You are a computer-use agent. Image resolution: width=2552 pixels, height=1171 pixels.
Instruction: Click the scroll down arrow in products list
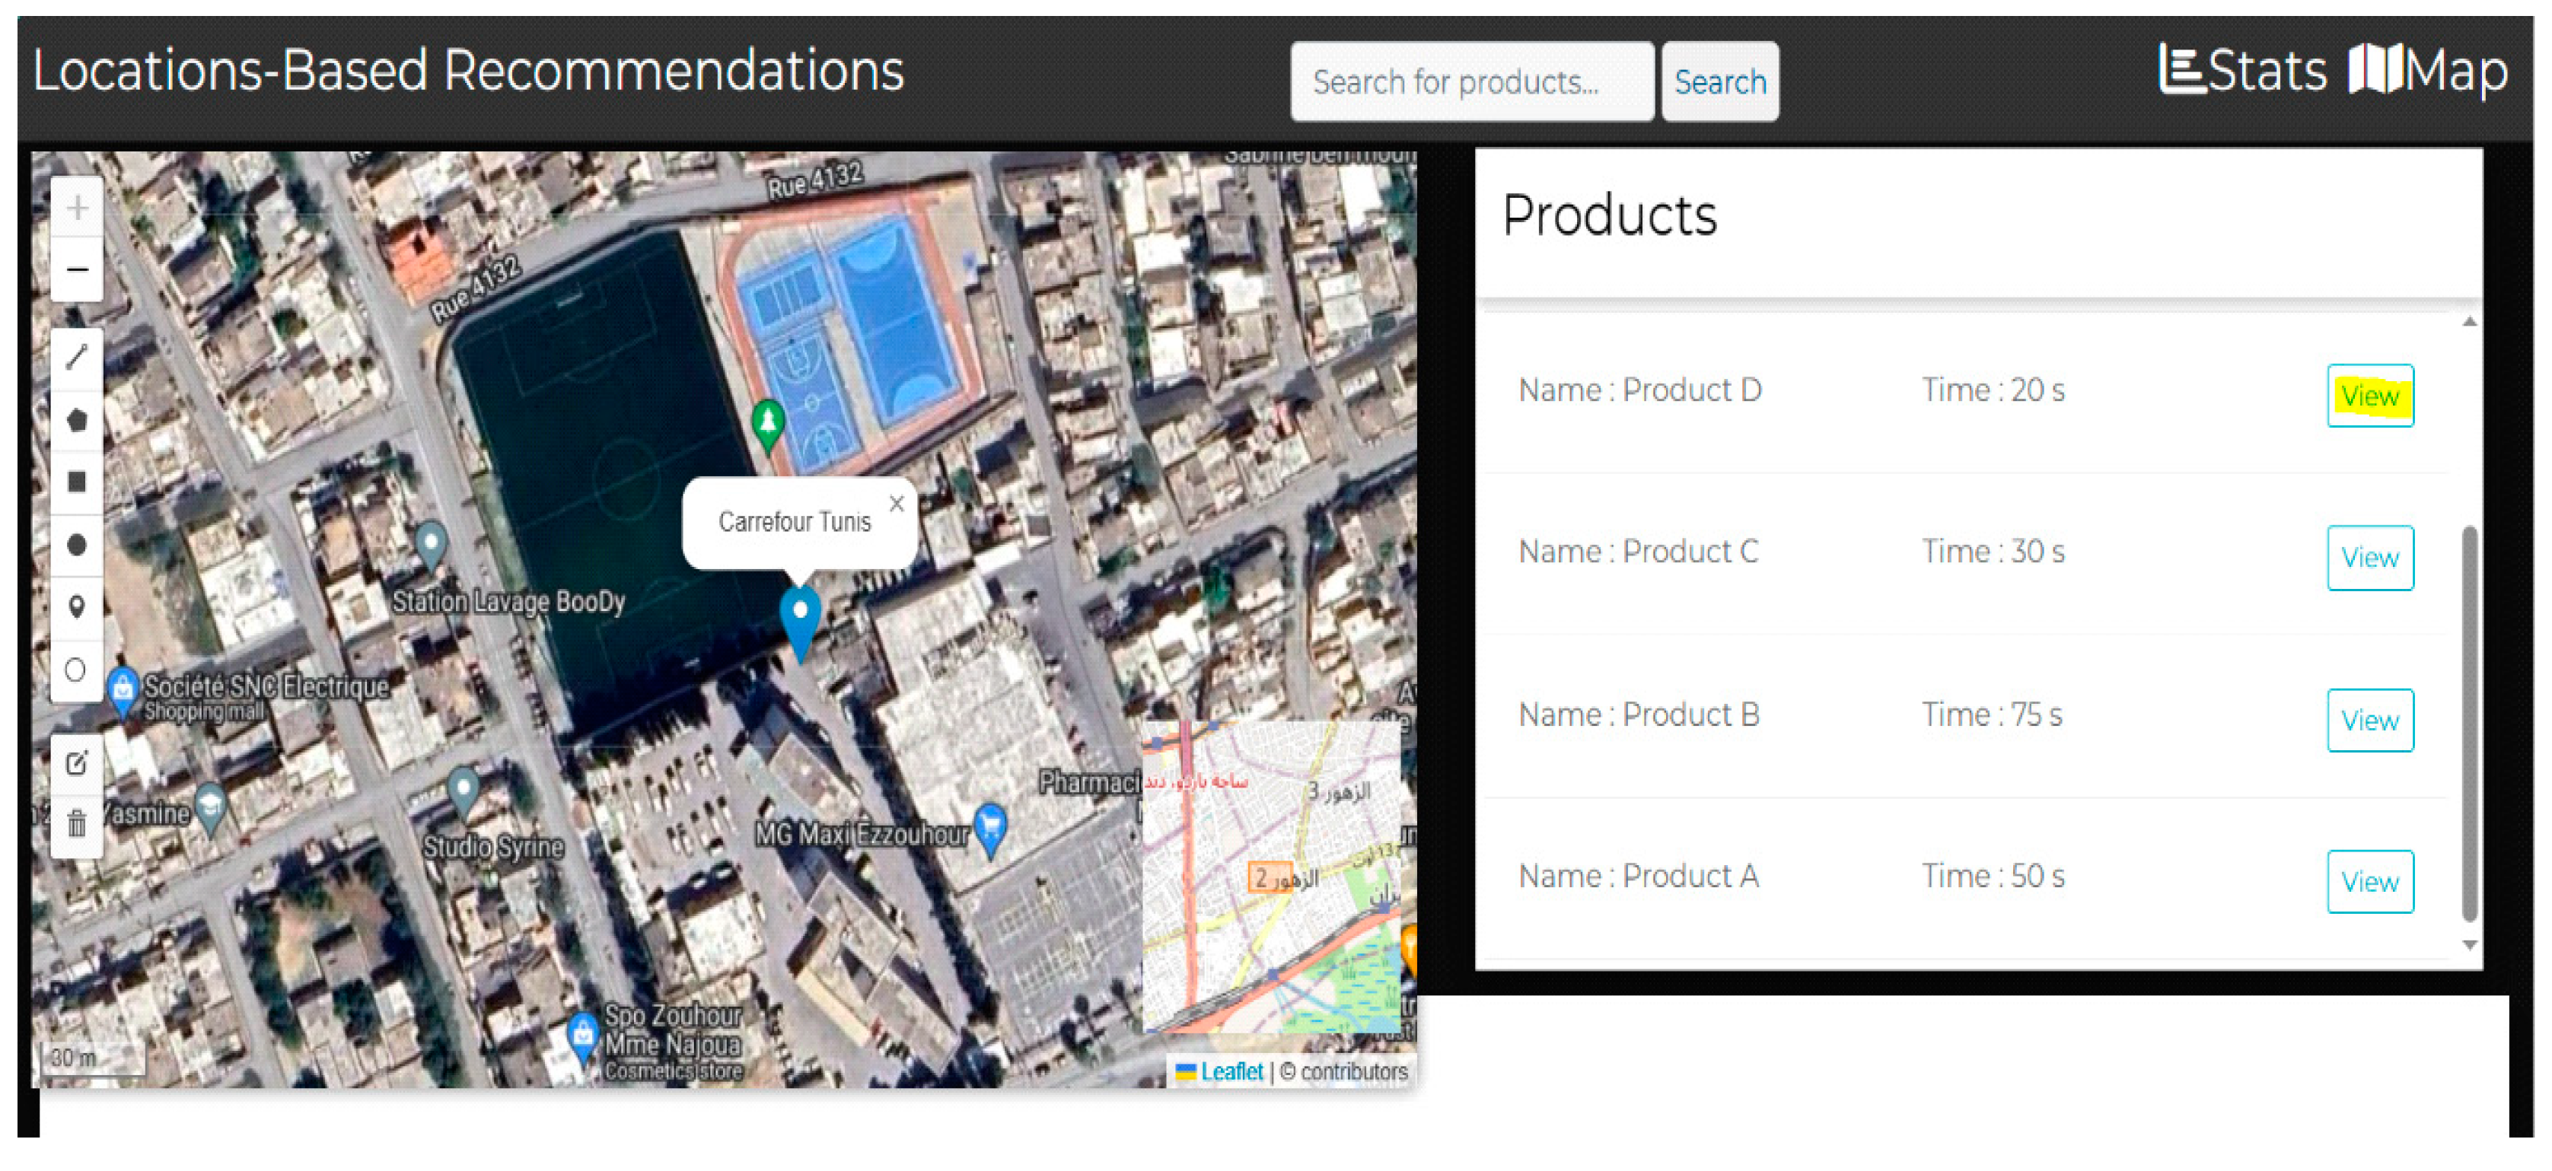click(x=2469, y=945)
